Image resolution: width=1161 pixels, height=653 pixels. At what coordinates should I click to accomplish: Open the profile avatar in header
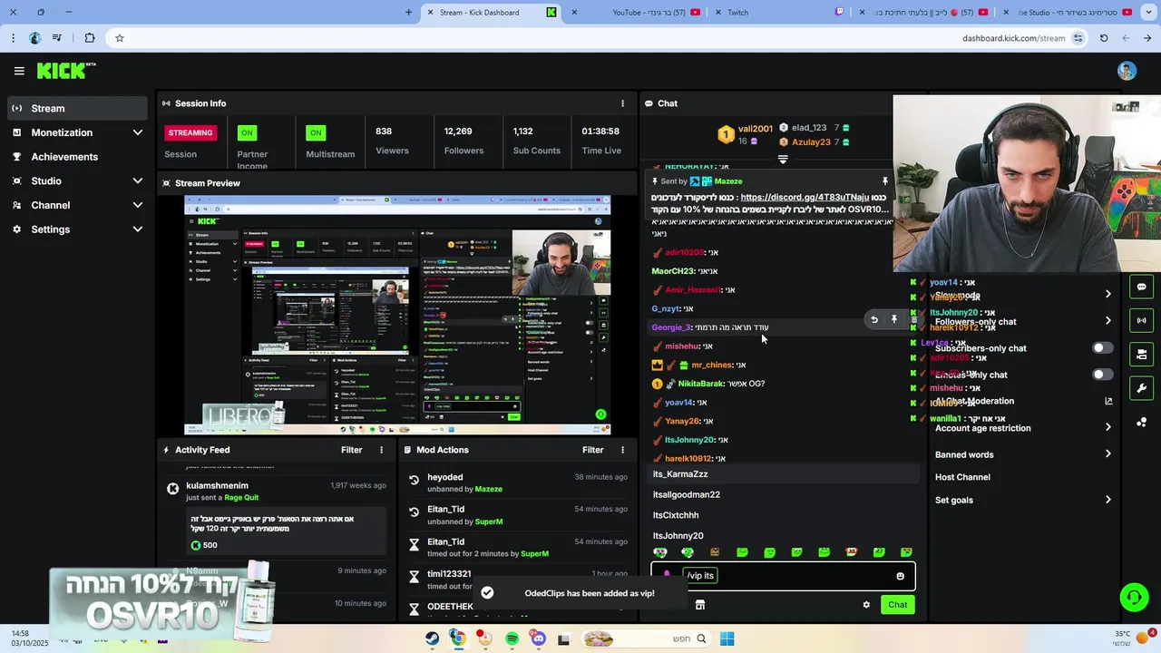1127,71
